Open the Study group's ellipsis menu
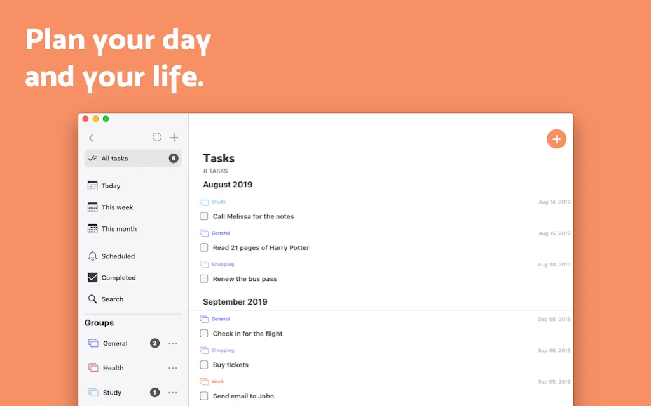 point(172,392)
